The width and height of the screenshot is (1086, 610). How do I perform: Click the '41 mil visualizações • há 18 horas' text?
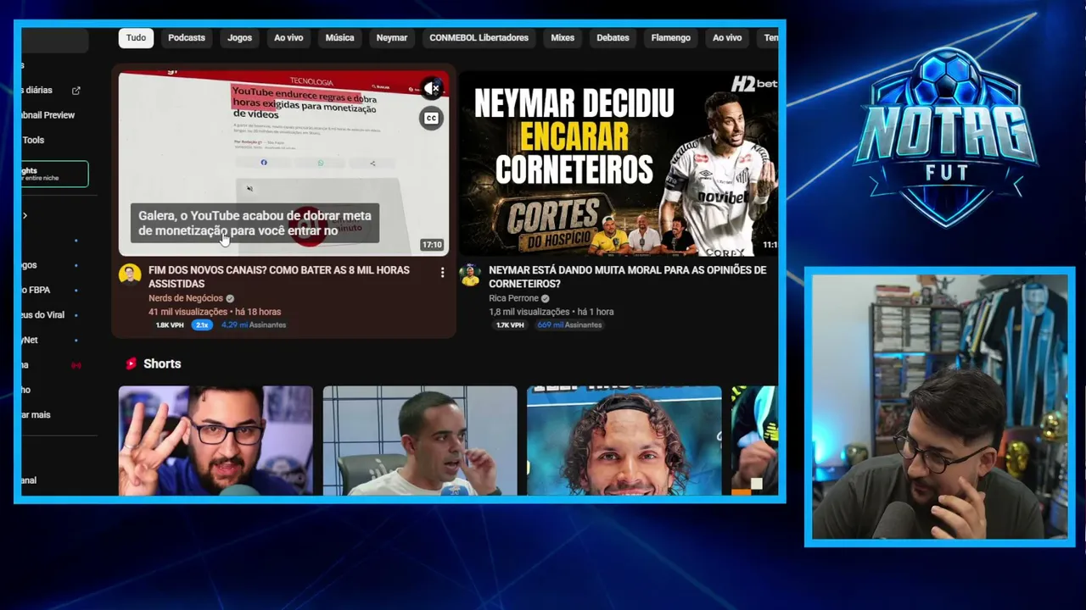215,312
